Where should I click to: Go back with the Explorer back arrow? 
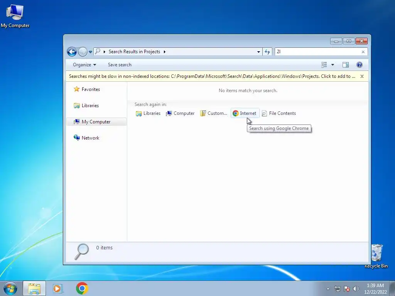click(x=72, y=52)
